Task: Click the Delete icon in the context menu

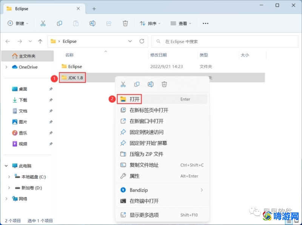Action: [x=164, y=84]
